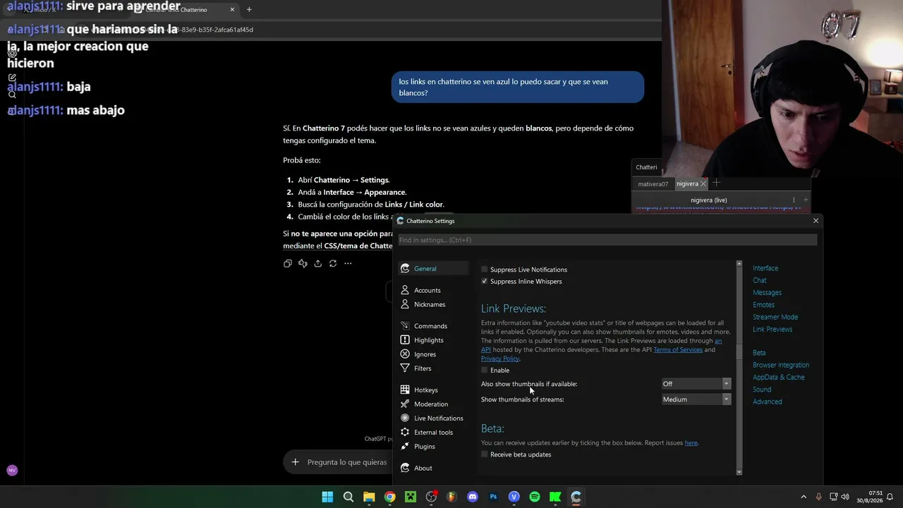This screenshot has width=903, height=508.
Task: Click the About Chatterino logo icon
Action: coord(405,468)
